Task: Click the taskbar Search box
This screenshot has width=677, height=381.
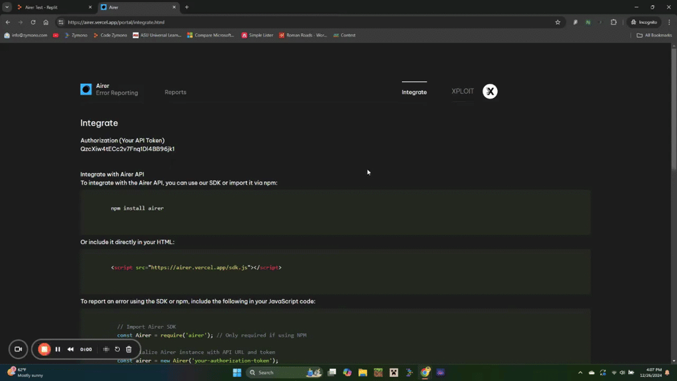Action: tap(284, 372)
